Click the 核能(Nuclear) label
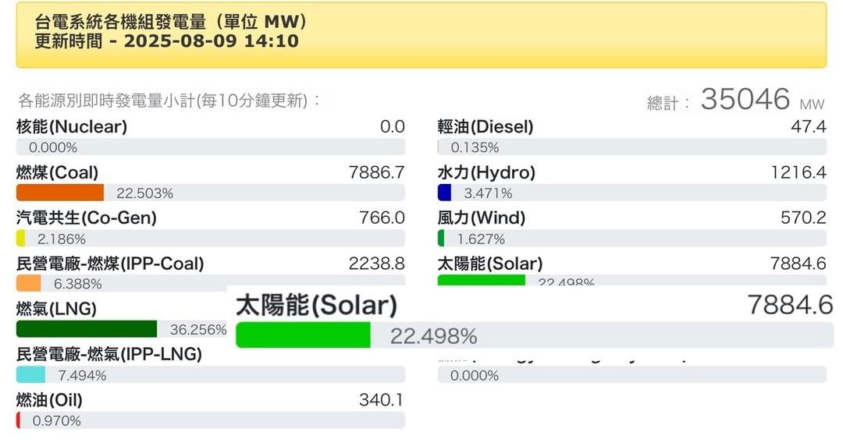Screen dimensions: 843x446 72,127
